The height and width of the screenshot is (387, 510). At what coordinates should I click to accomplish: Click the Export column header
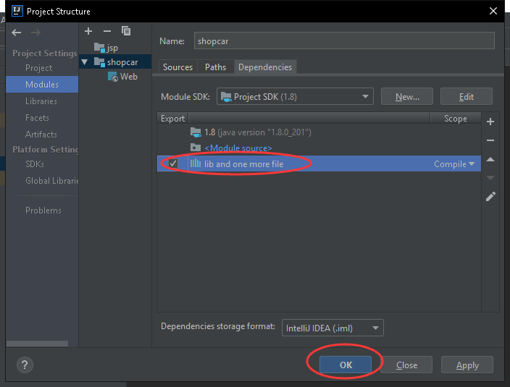[172, 118]
